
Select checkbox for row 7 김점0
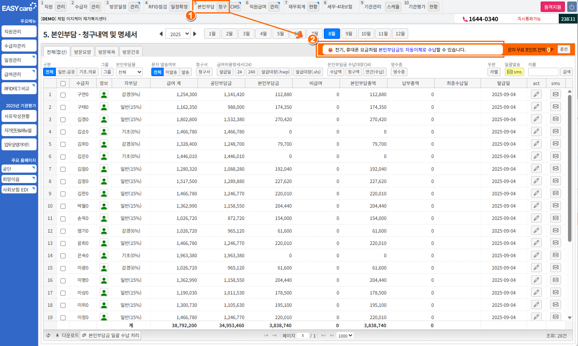tap(63, 169)
